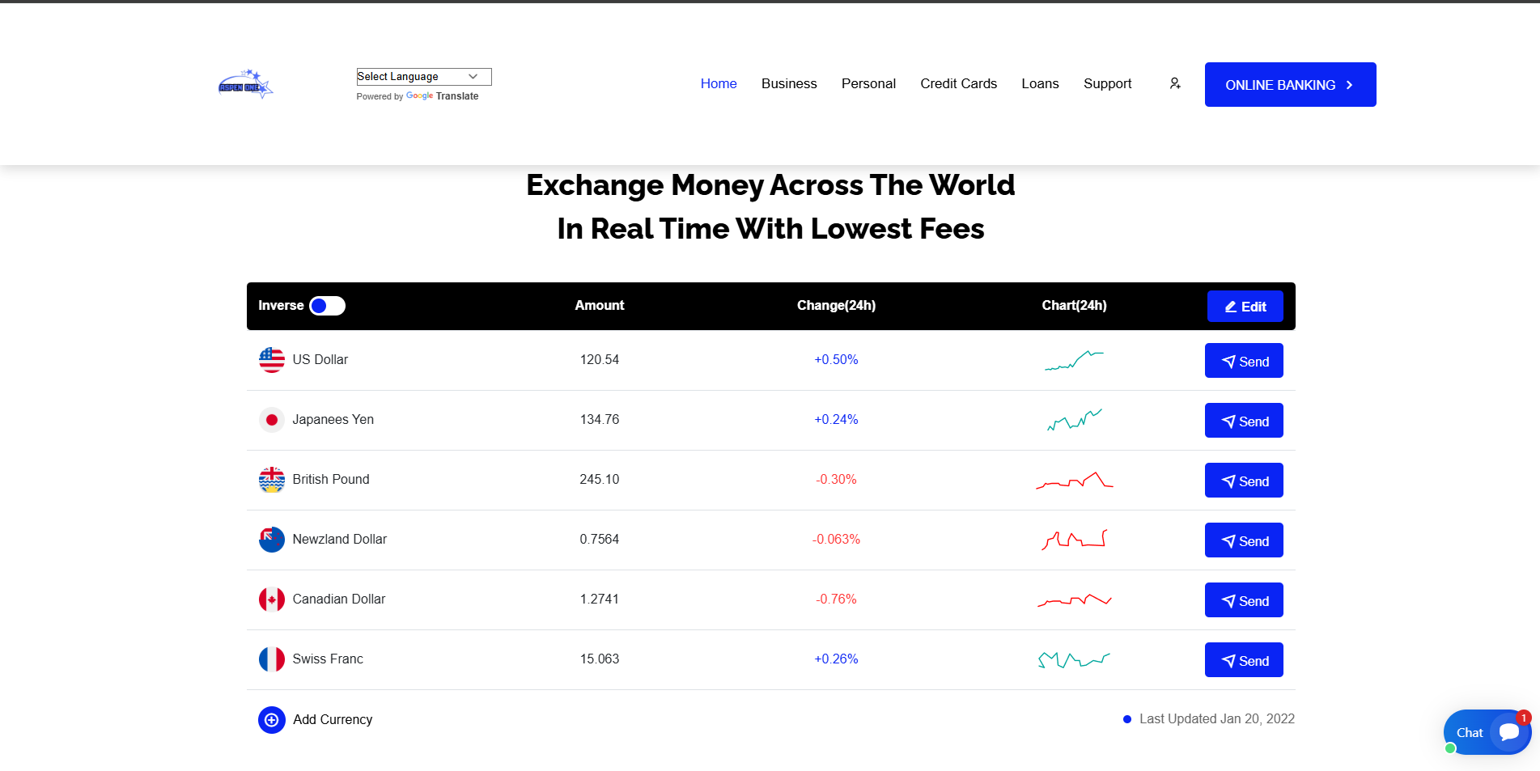Click the Japanese Yen flag icon
The image size is (1540, 771).
(271, 420)
